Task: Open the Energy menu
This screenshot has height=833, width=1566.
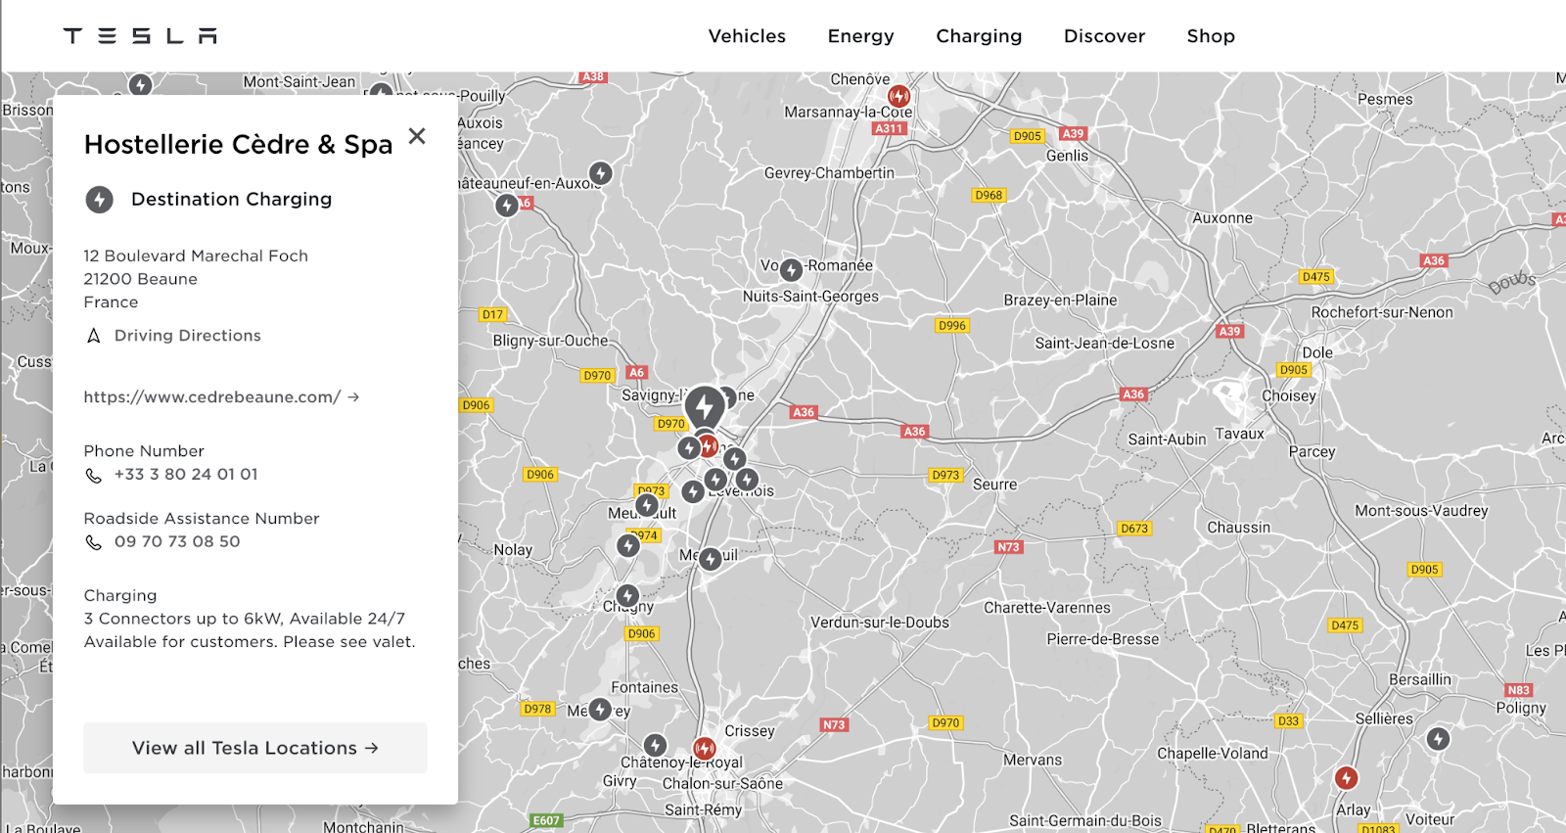Action: coord(860,36)
